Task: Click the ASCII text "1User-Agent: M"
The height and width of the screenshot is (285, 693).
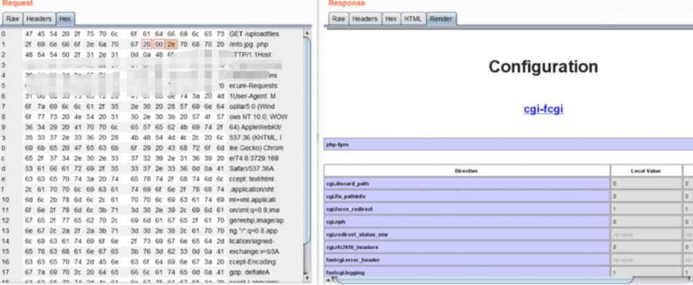Action: 252,96
